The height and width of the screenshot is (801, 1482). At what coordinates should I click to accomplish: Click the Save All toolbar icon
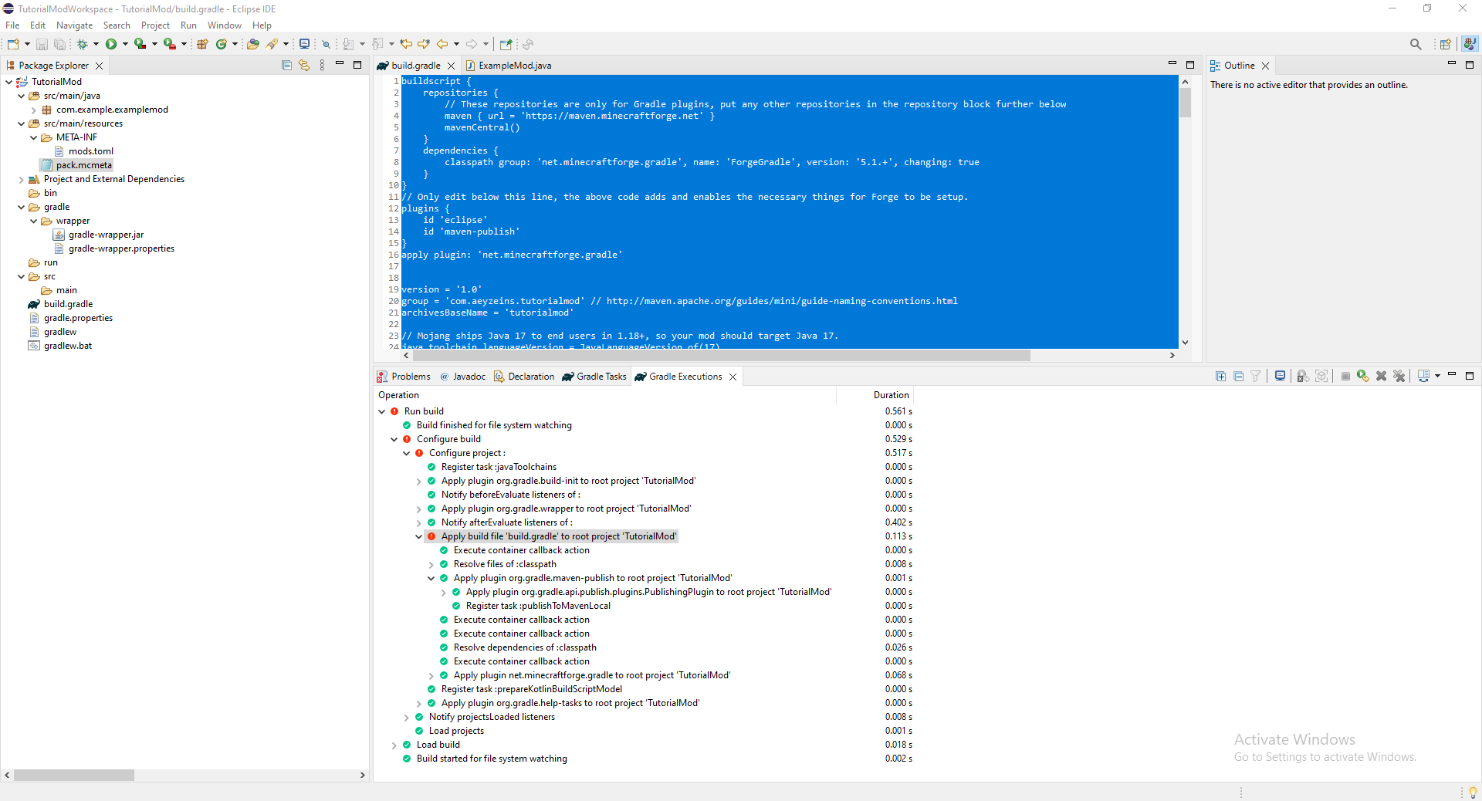click(x=59, y=44)
